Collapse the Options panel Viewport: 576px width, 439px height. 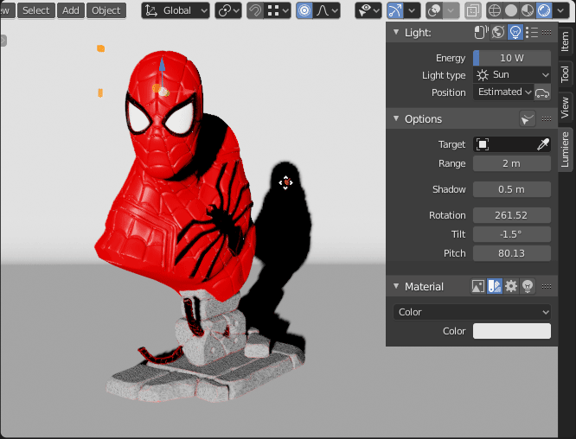click(396, 118)
